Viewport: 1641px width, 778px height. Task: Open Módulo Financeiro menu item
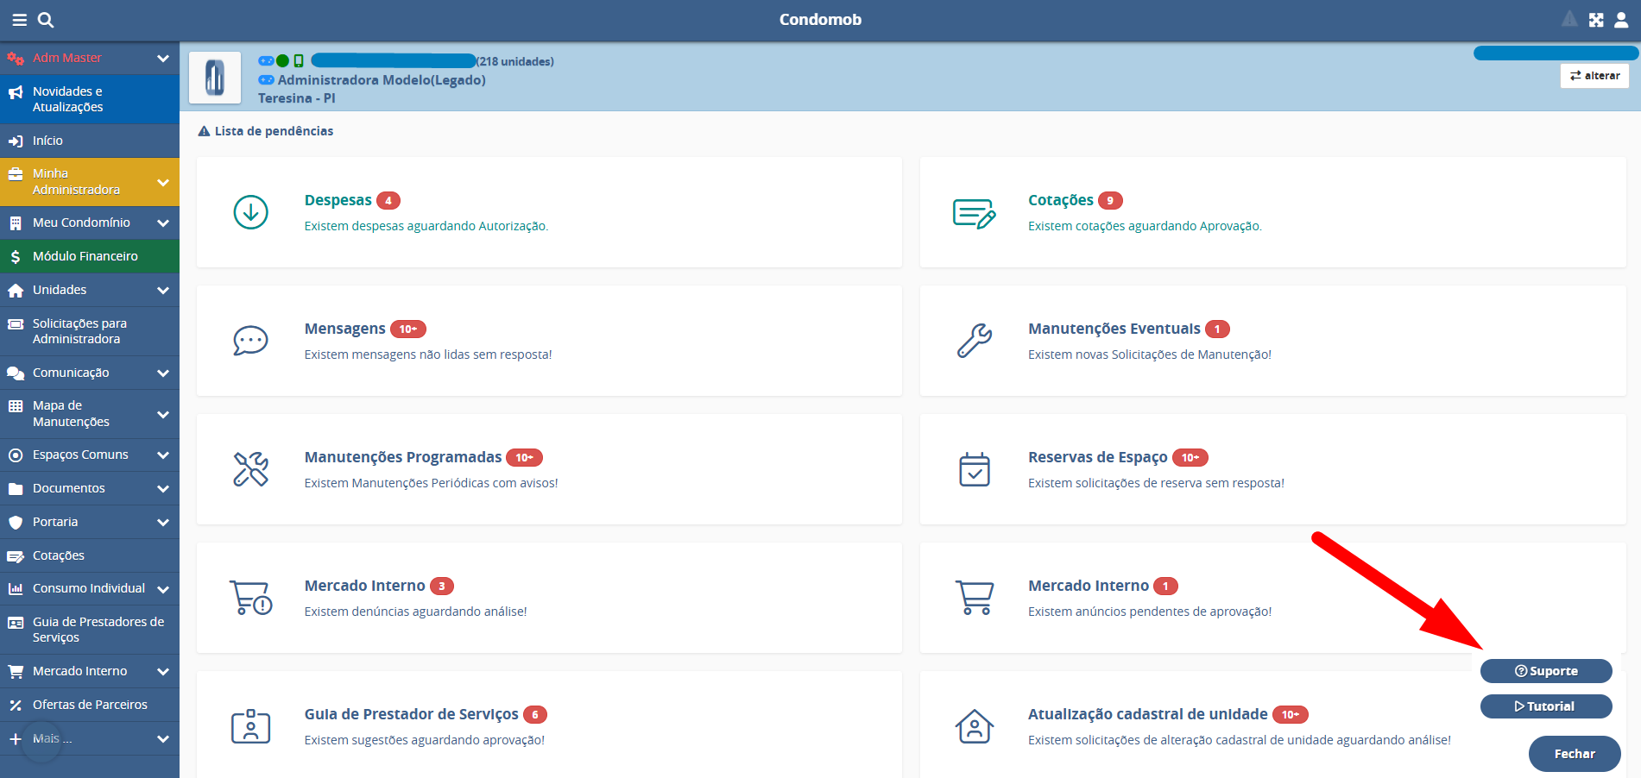[85, 256]
